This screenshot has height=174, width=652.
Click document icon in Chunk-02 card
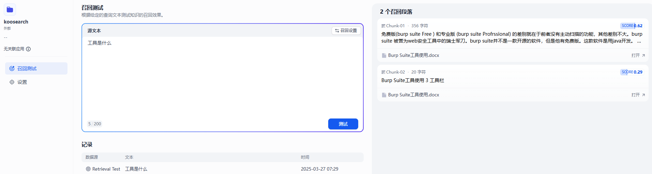(x=384, y=95)
